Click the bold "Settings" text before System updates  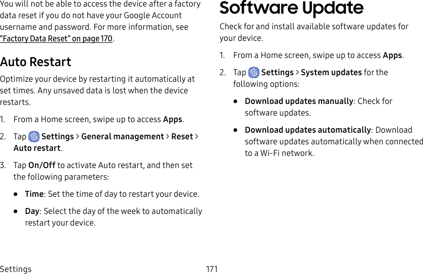(277, 73)
